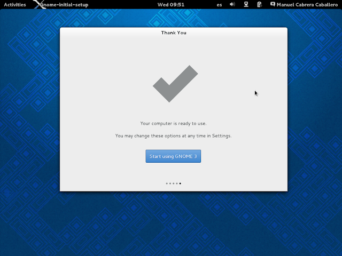342x256 pixels.
Task: Click the large gray checkmark icon
Action: click(x=175, y=84)
